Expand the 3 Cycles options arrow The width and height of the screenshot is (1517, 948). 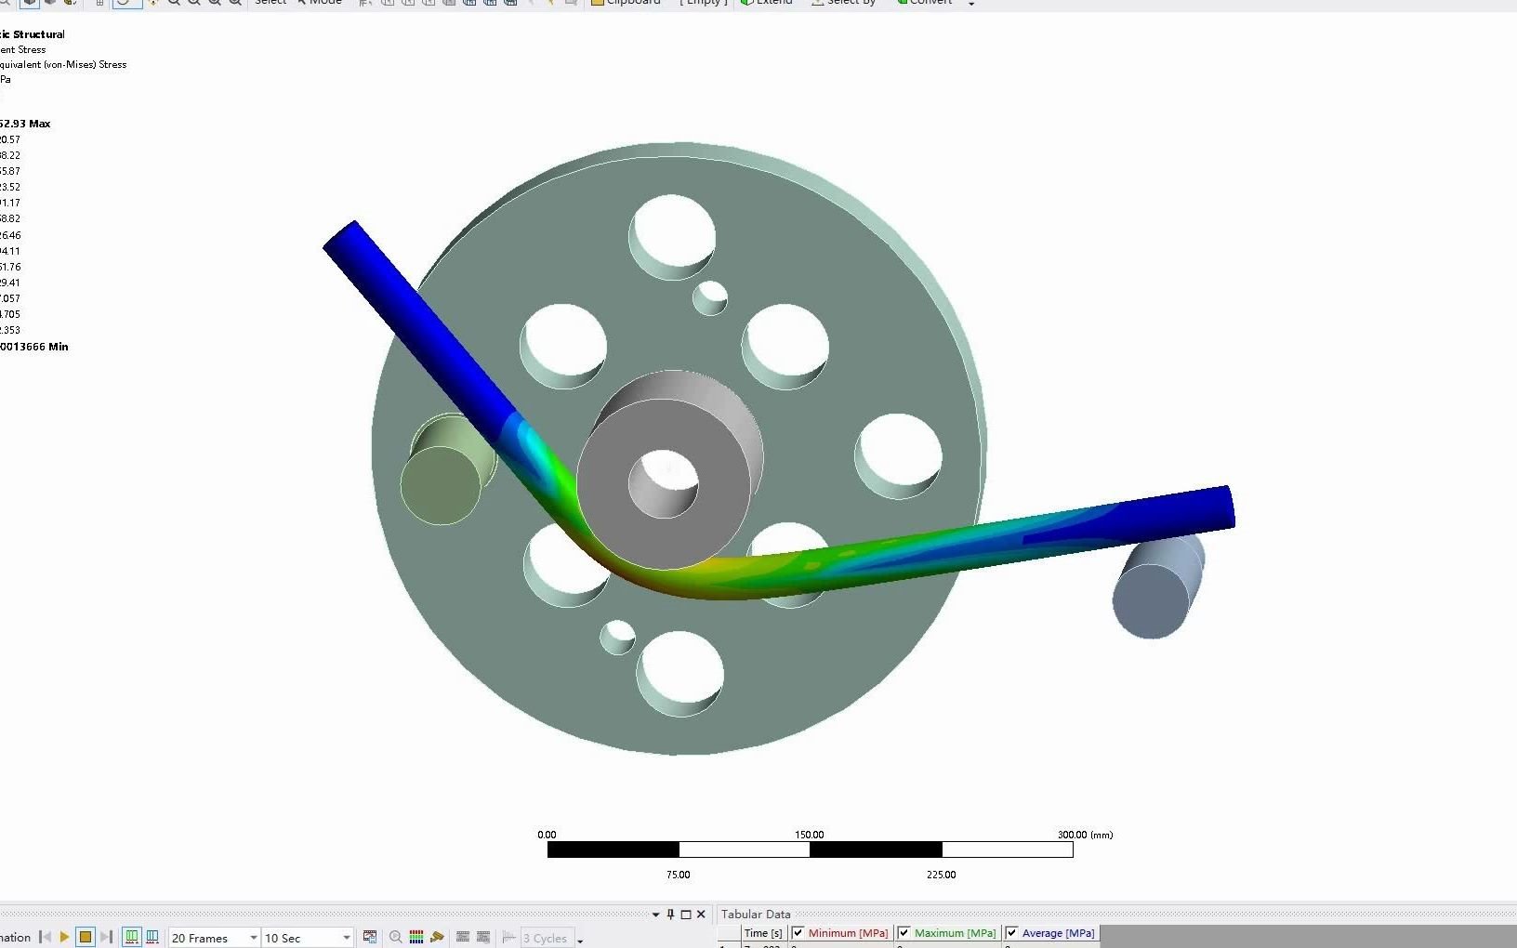582,940
